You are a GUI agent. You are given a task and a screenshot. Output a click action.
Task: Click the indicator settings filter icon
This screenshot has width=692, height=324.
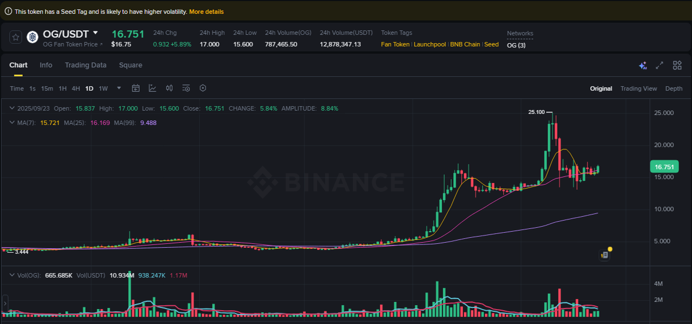185,88
